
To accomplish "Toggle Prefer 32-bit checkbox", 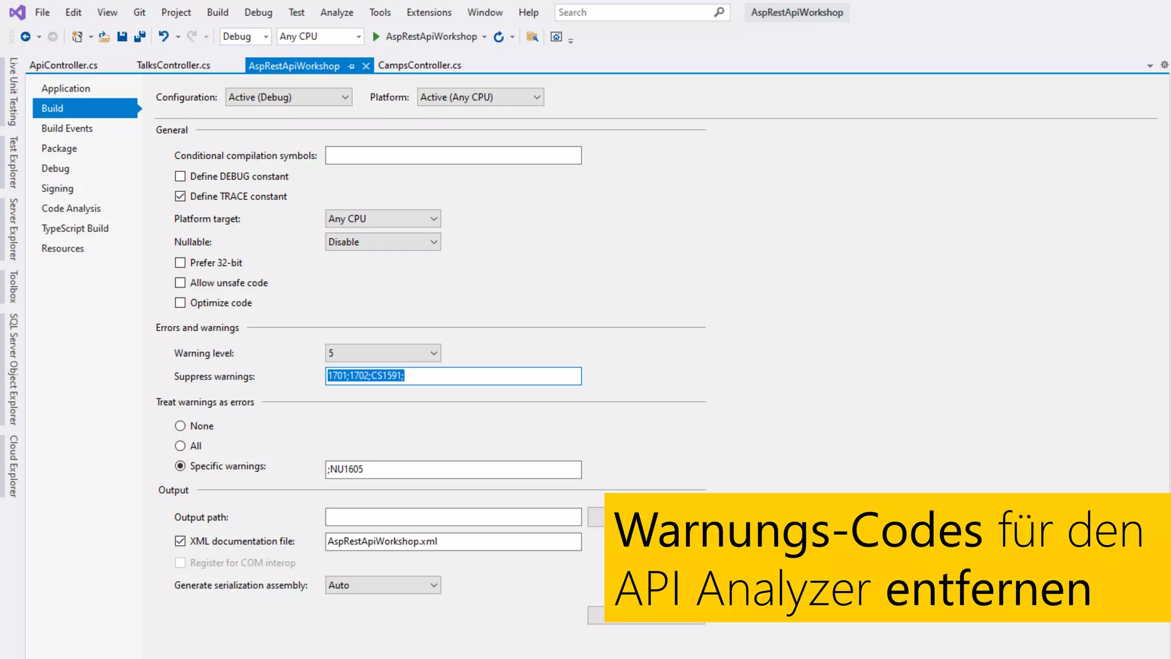I will 180,263.
